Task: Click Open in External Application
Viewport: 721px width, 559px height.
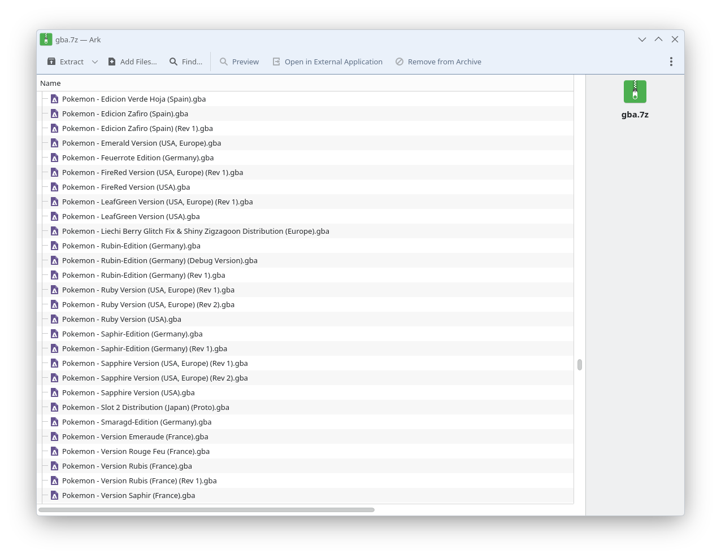Action: point(328,62)
